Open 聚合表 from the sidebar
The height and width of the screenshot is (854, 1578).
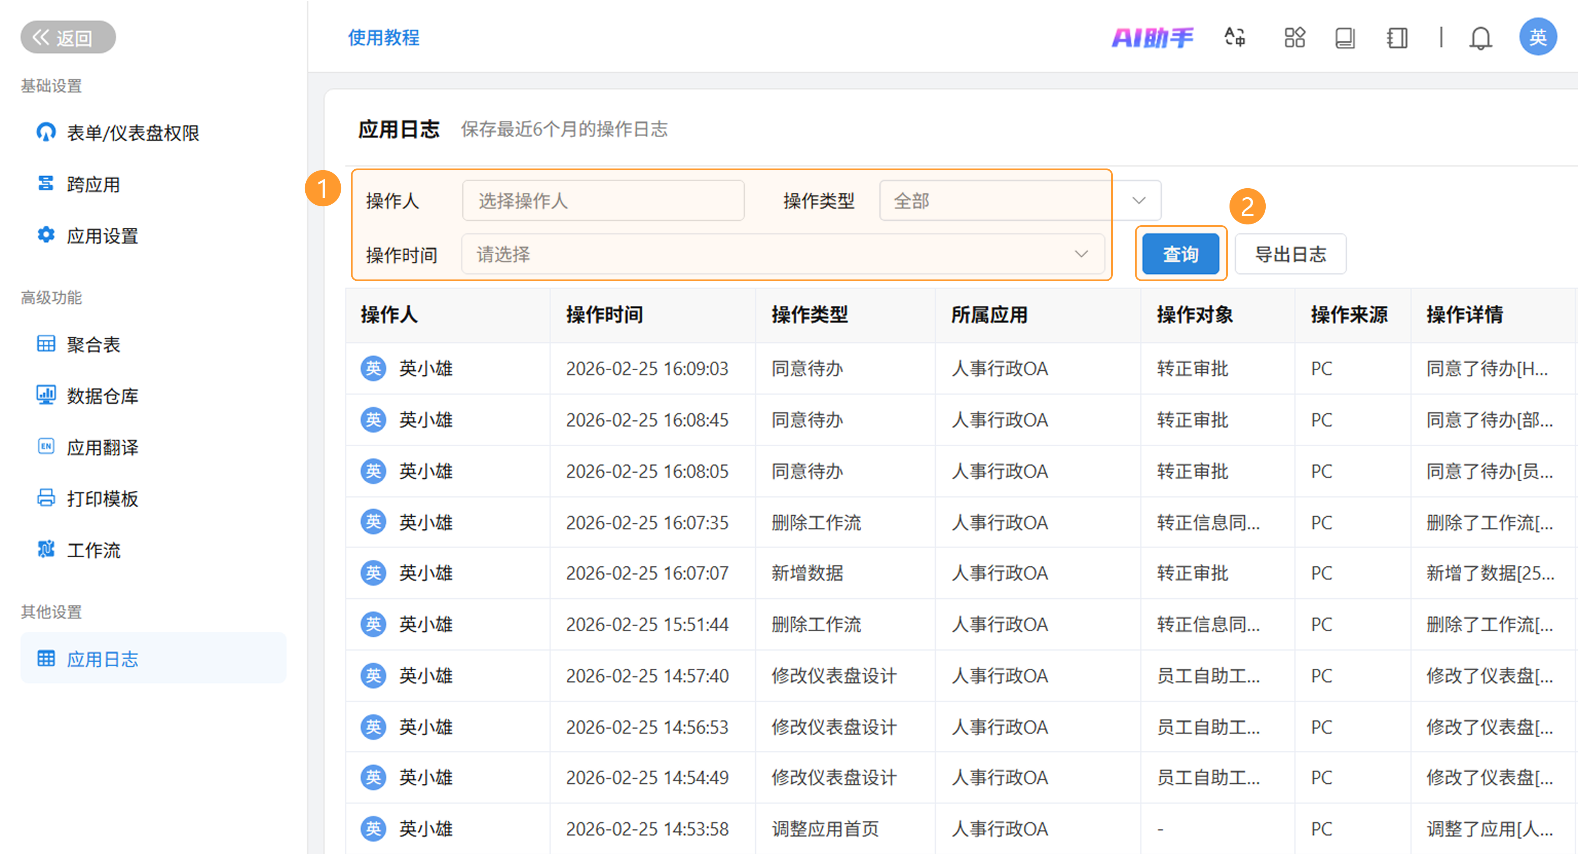93,344
